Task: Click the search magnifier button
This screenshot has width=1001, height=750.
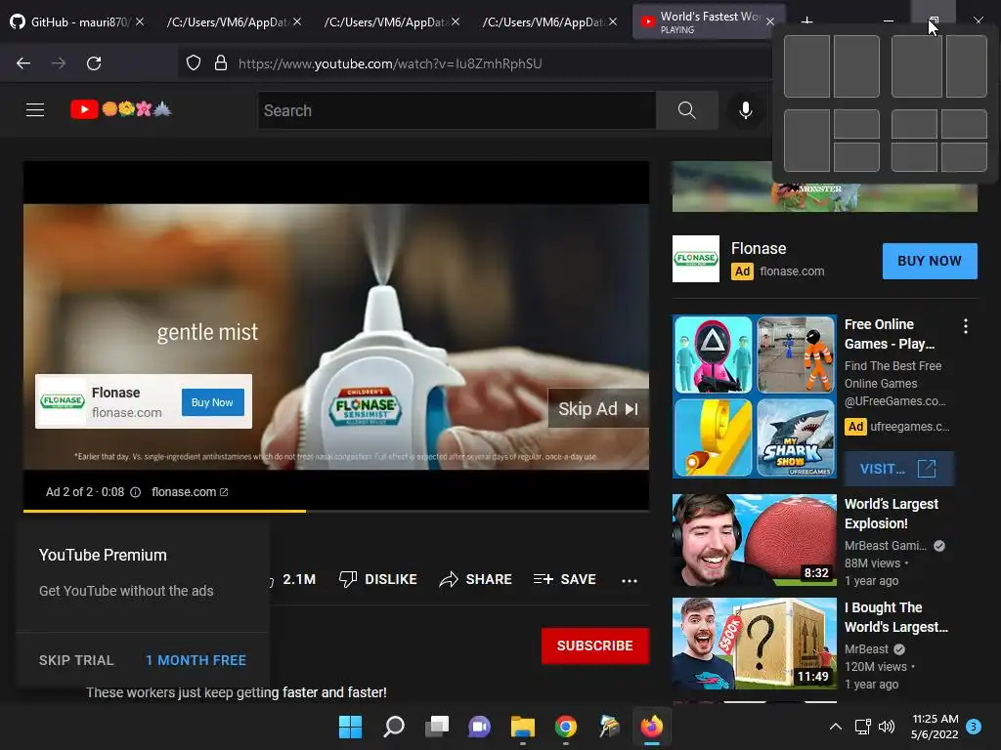Action: (687, 110)
